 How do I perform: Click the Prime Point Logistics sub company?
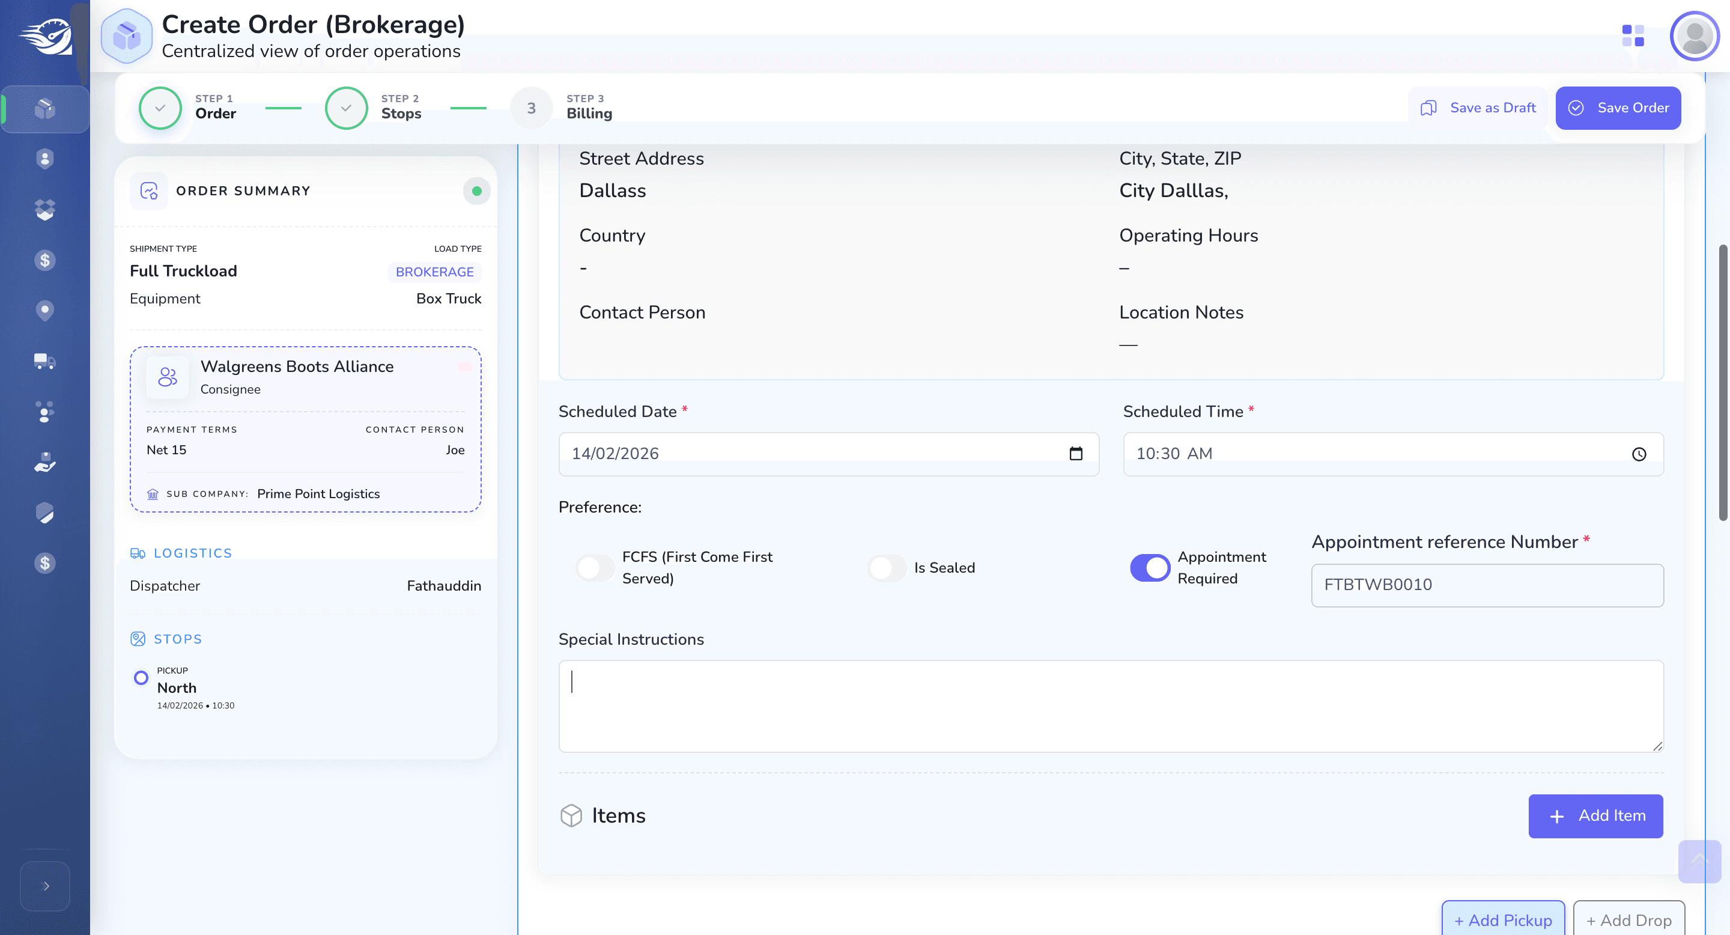tap(318, 494)
